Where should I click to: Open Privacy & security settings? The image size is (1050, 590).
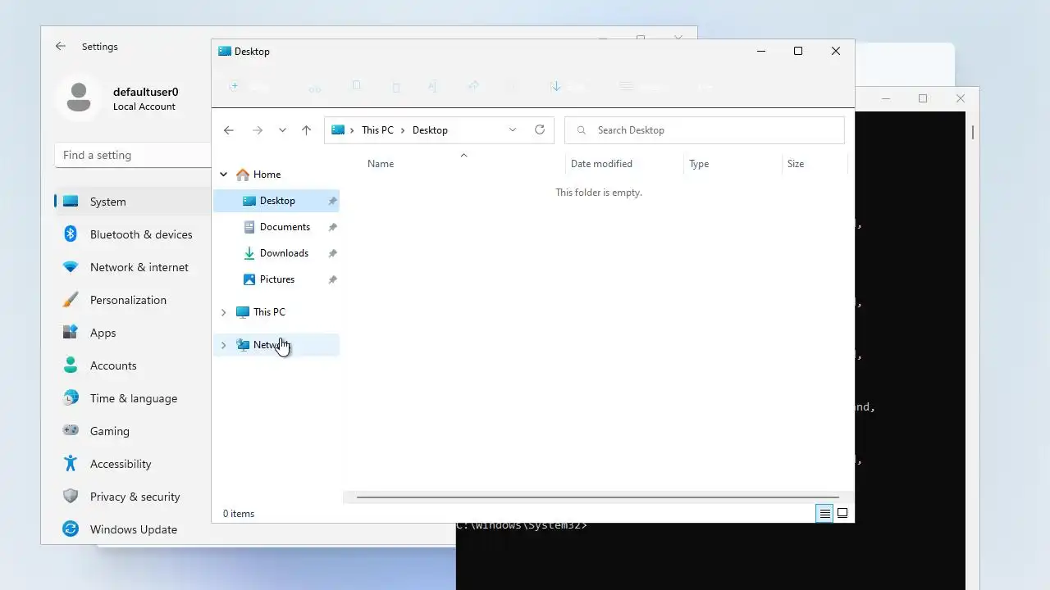point(133,497)
